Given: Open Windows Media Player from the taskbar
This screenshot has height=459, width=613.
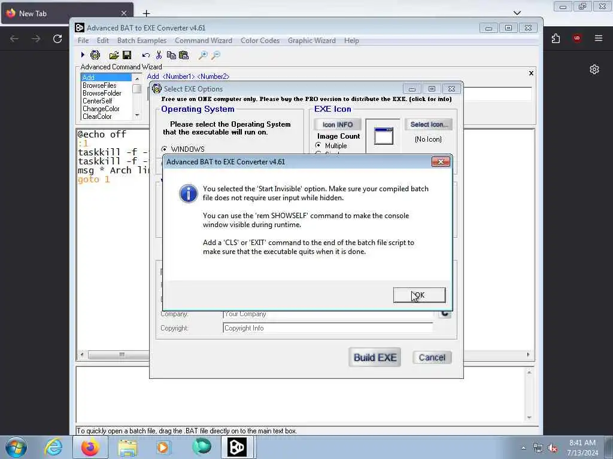Looking at the screenshot, I should (x=163, y=447).
